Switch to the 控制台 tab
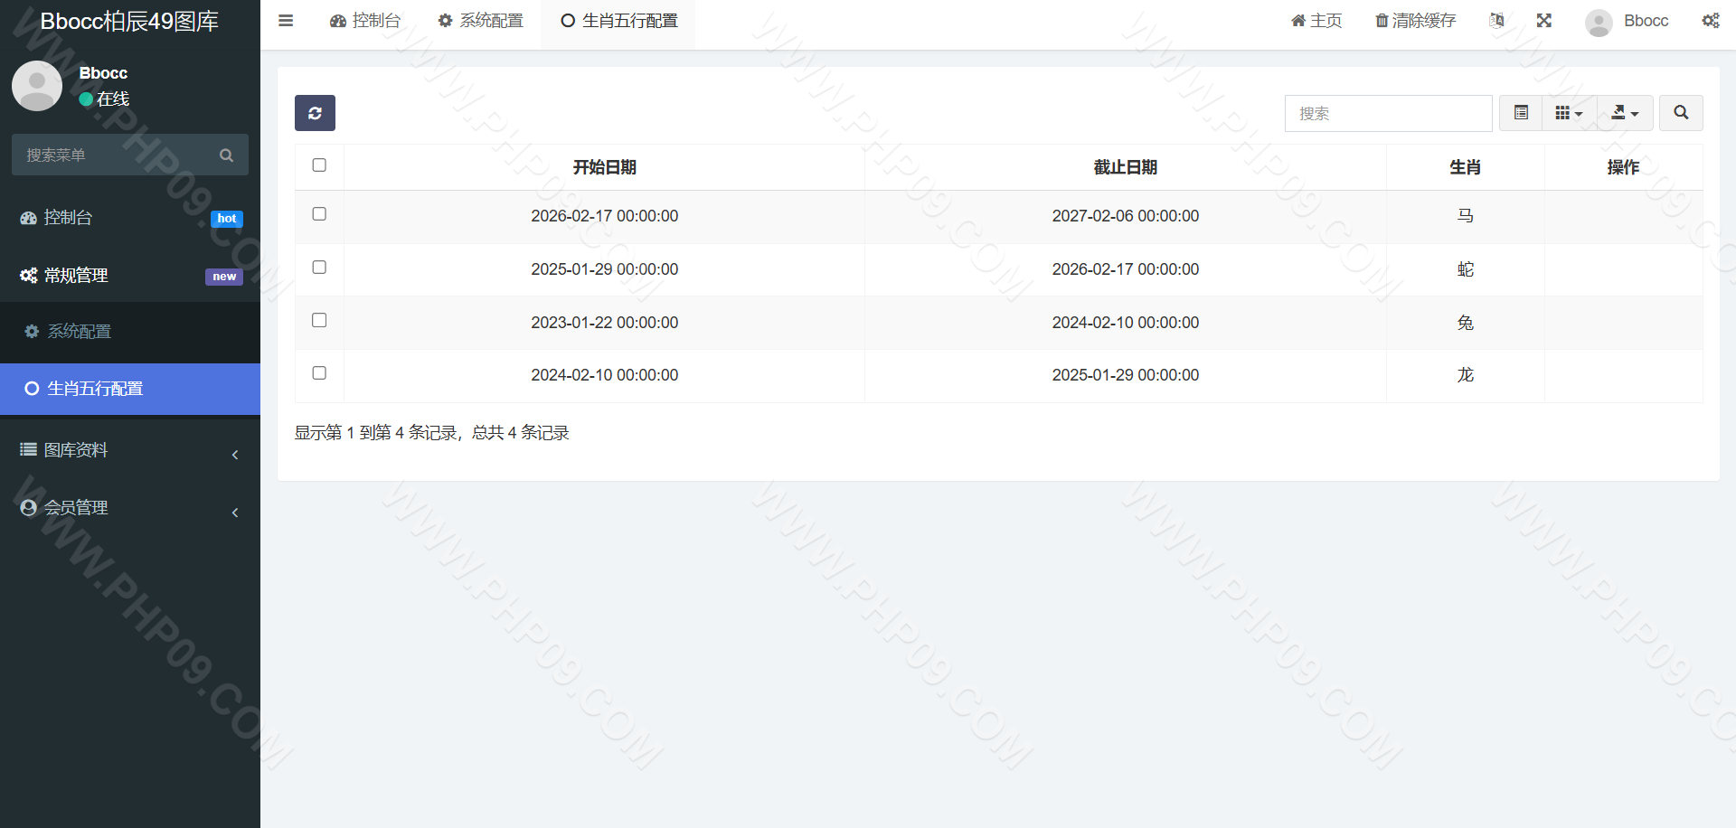1736x828 pixels. click(x=365, y=21)
